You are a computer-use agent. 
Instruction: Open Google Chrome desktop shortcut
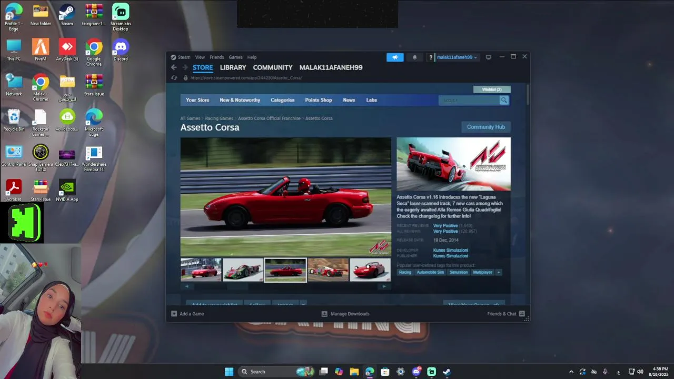click(x=94, y=52)
